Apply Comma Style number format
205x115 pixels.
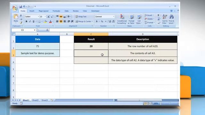pos(106,21)
